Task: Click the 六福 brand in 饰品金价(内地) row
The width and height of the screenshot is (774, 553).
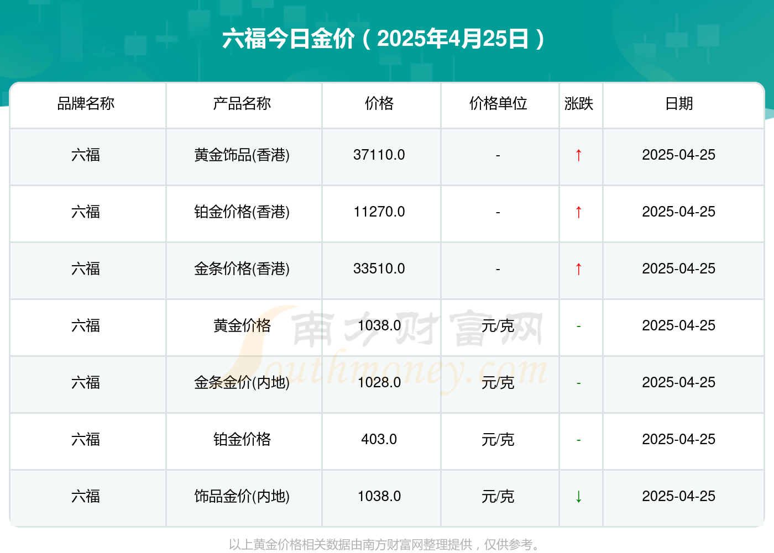Action: click(86, 496)
